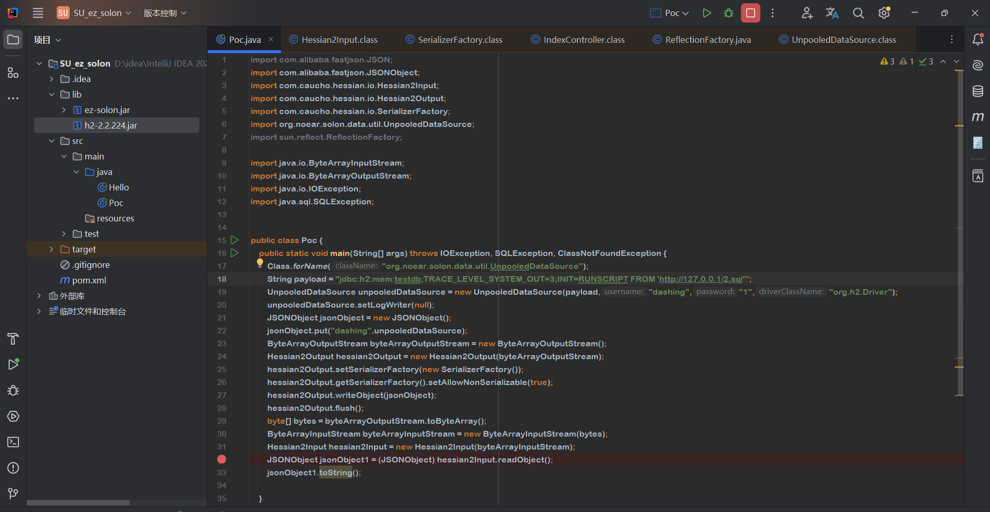Click the run gutter arrow on line 15

(x=235, y=240)
